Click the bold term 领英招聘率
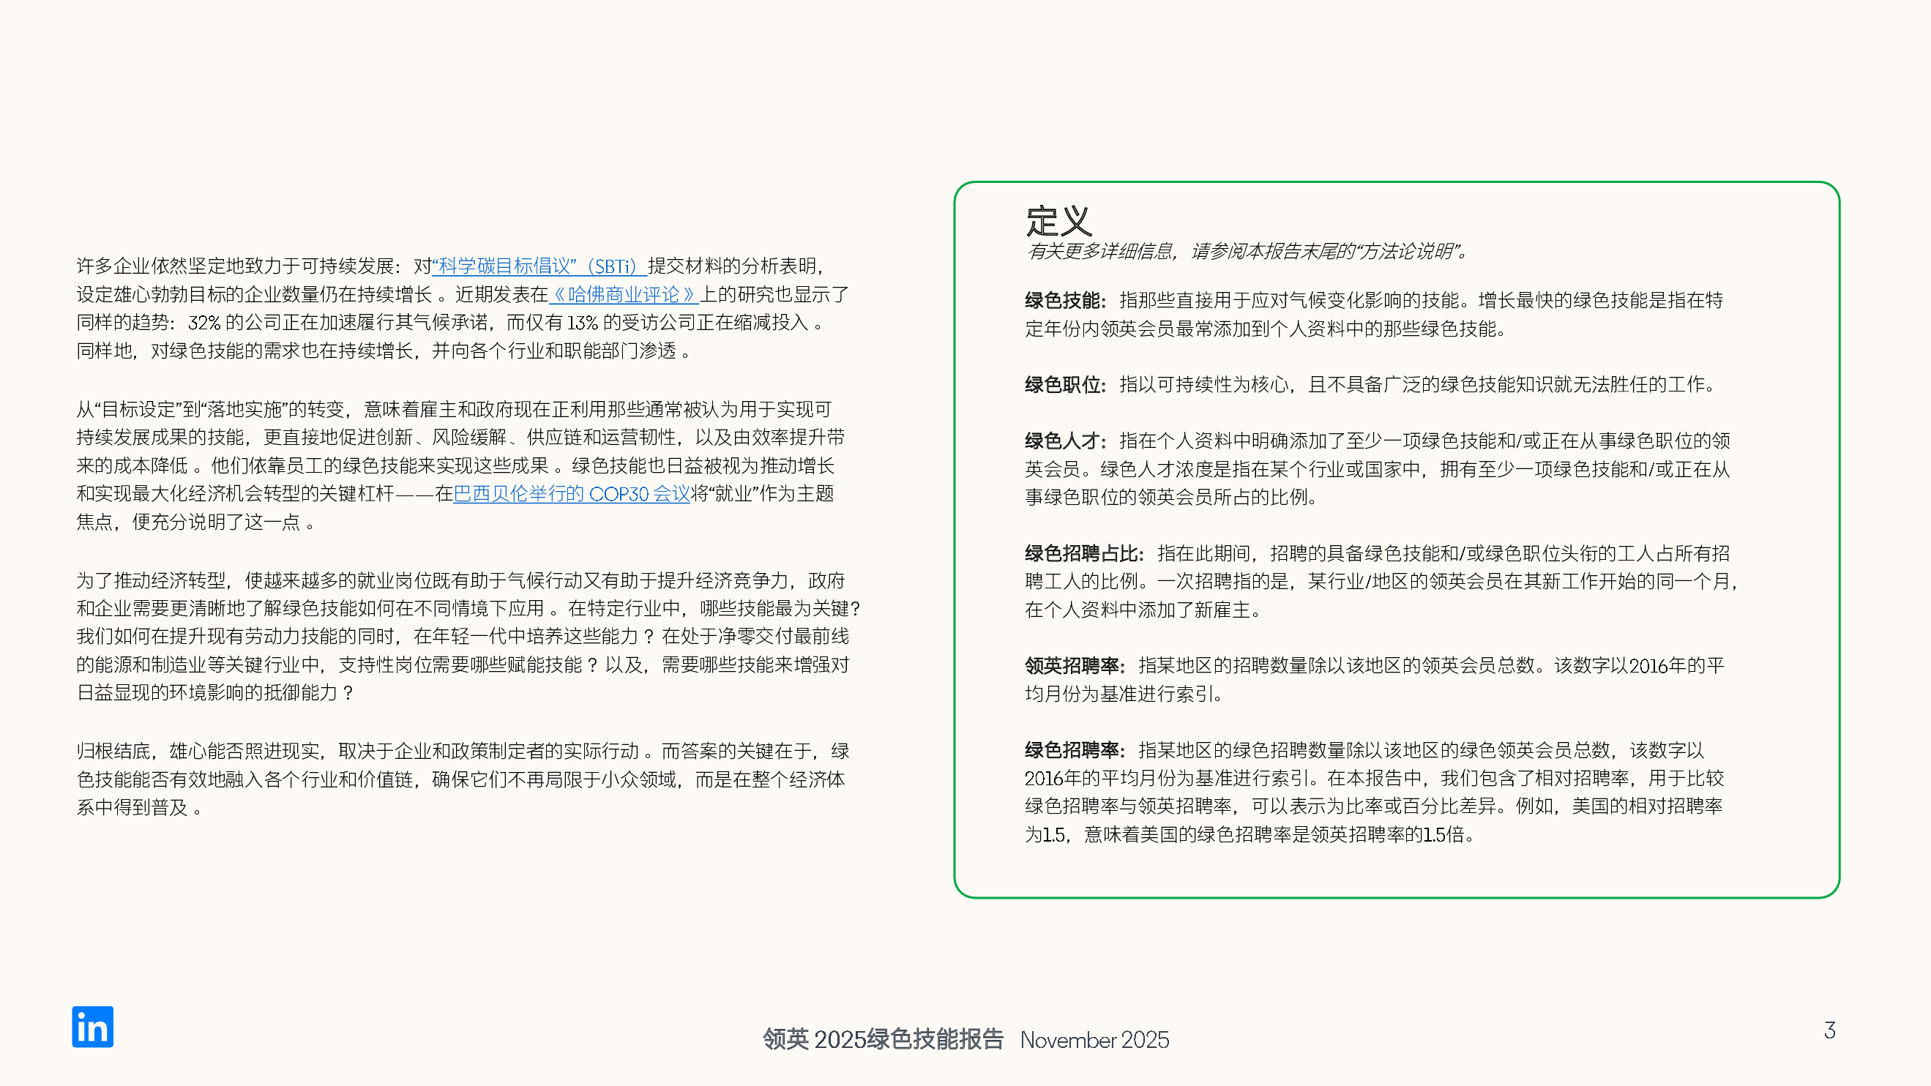 1072,666
